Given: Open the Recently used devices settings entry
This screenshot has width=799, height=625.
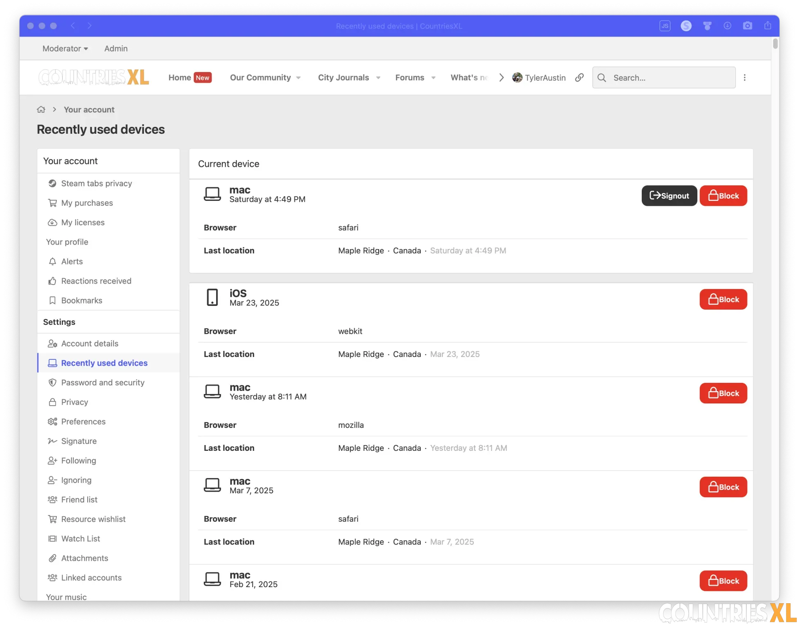Looking at the screenshot, I should [104, 363].
